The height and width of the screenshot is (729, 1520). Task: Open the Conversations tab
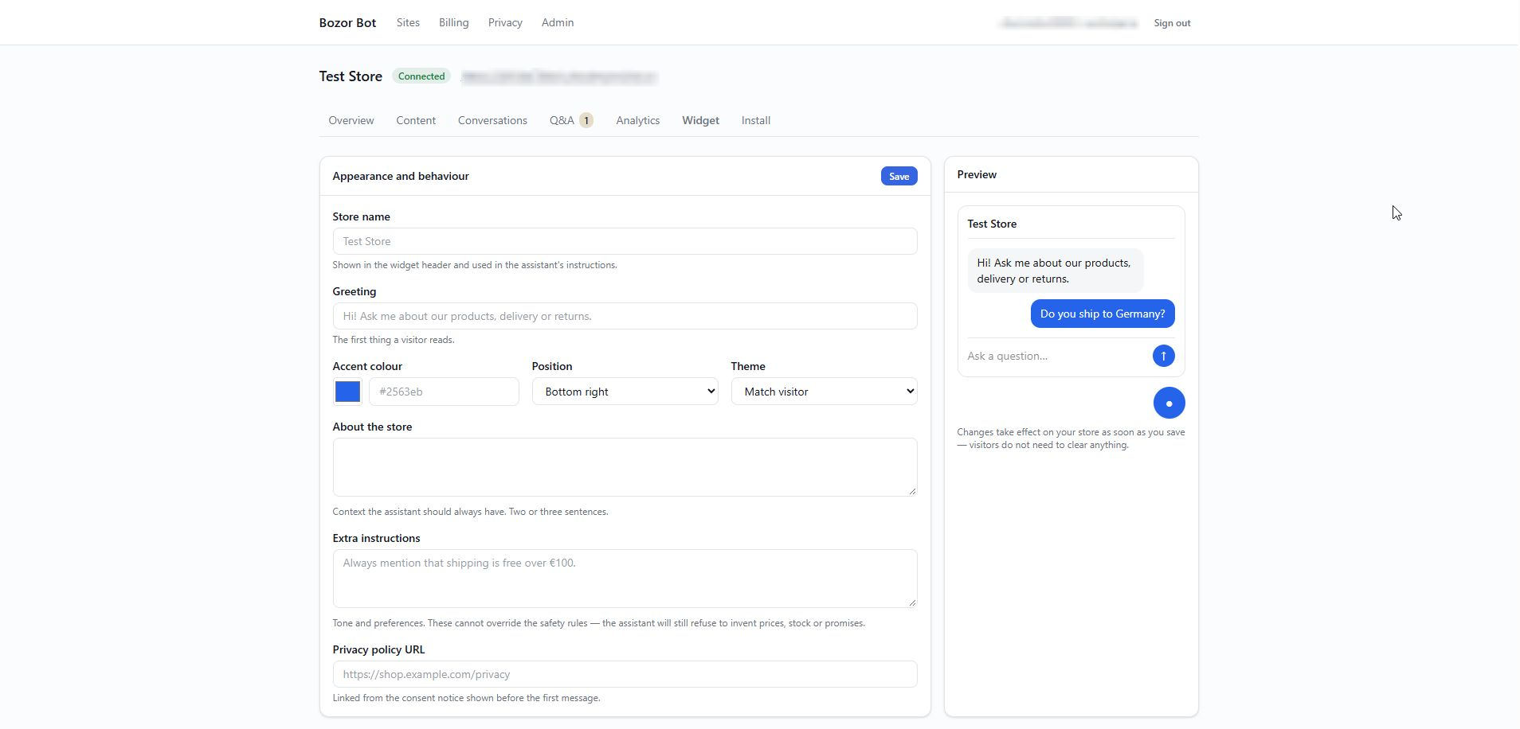(x=492, y=120)
